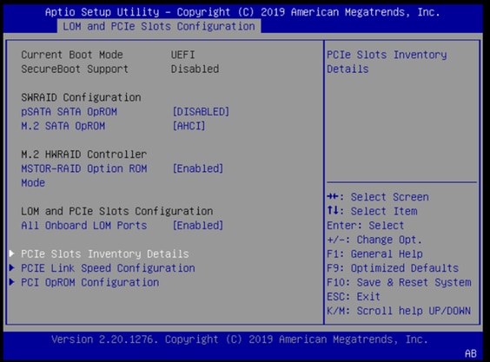
Task: Open PCIe Slots Inventory Details submenu
Action: [105, 254]
